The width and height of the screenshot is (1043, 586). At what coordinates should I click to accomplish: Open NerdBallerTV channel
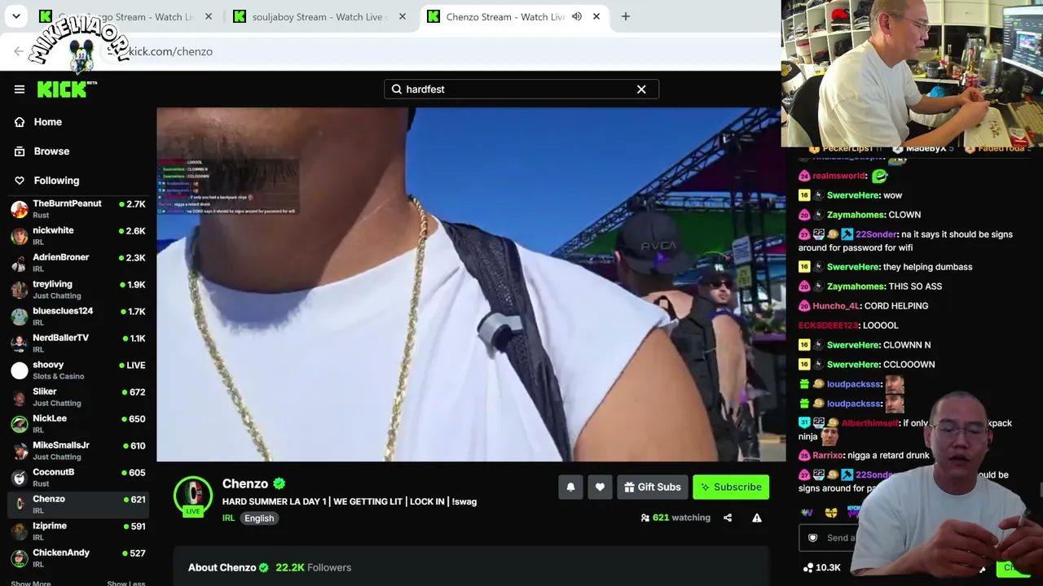point(78,343)
